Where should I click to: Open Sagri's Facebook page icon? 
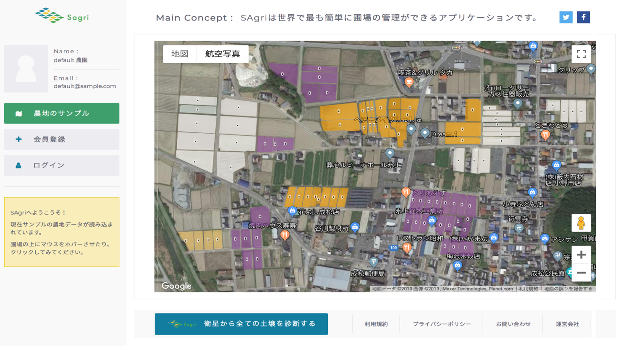[583, 17]
